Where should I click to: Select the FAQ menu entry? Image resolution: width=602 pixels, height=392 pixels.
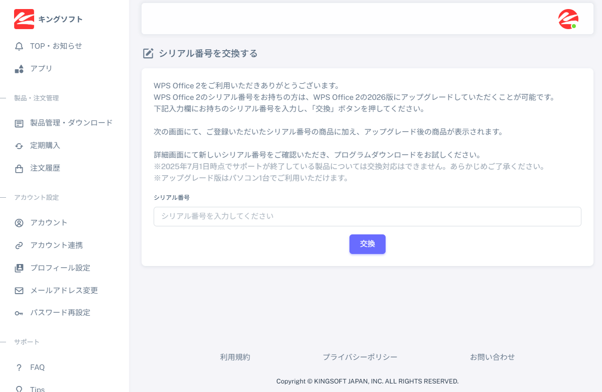(x=38, y=367)
